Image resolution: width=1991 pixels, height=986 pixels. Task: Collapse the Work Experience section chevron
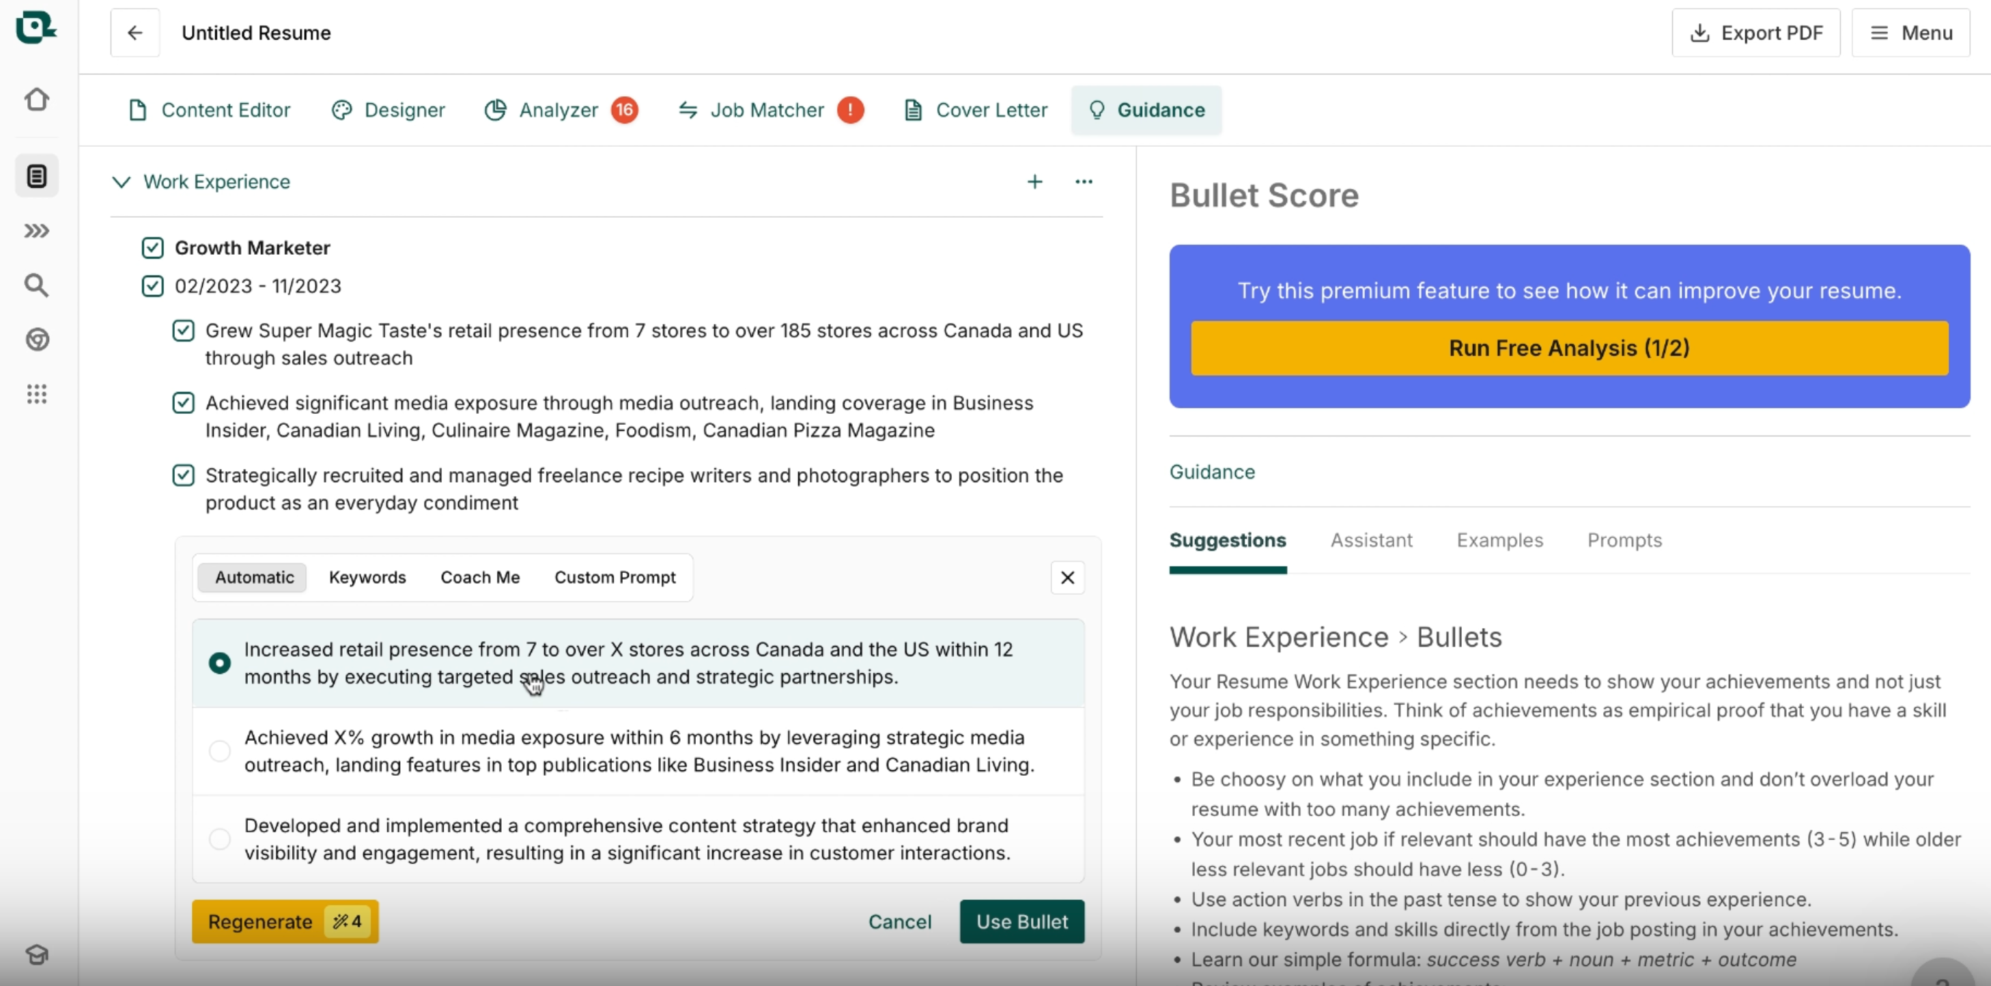(122, 182)
